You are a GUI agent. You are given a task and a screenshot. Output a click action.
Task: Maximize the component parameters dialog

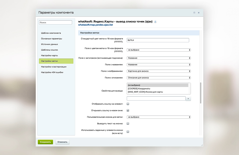point(194,13)
